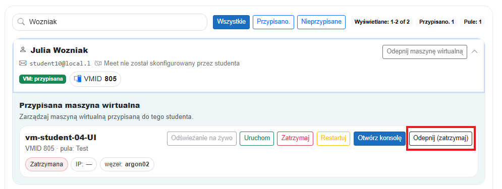Click the vm-student-04-UI machine name
502x189 pixels.
pos(61,138)
